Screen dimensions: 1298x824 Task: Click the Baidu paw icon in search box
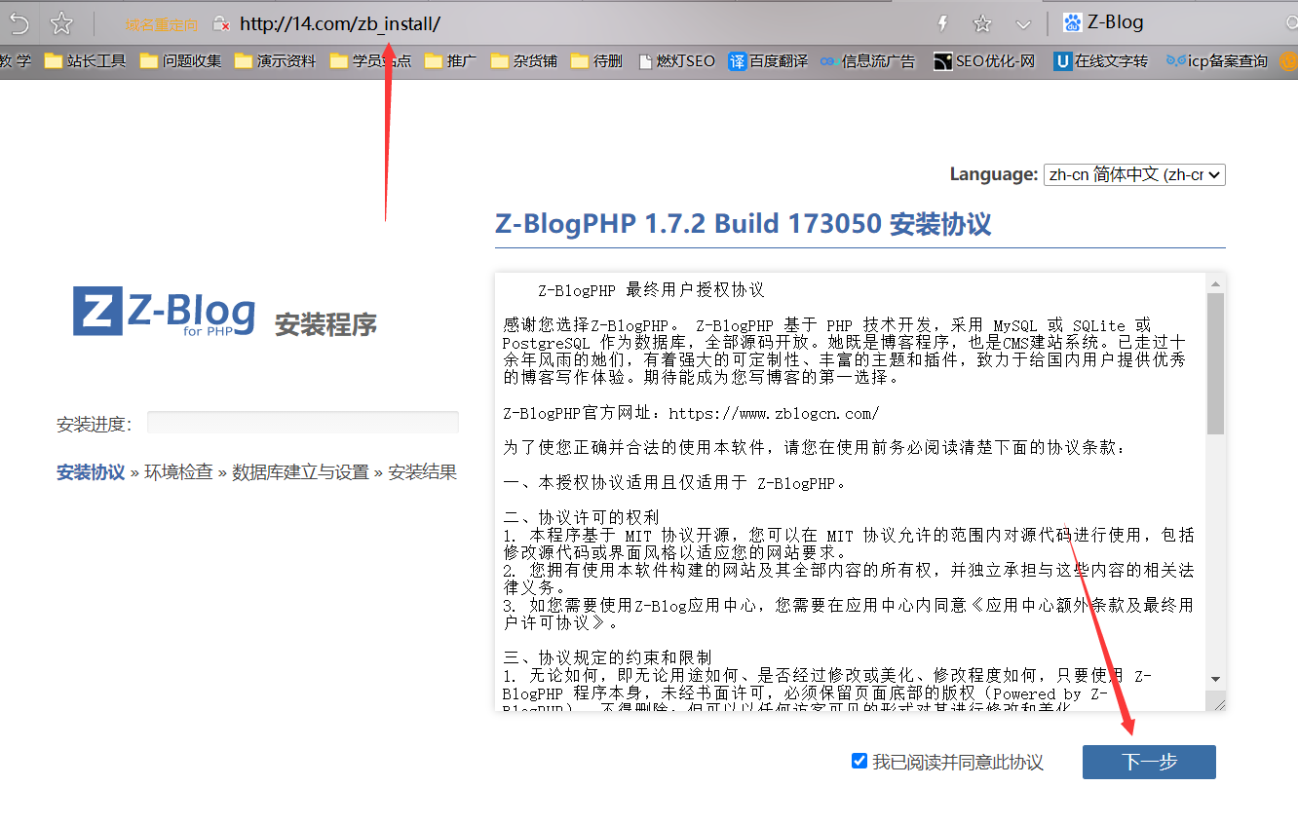[x=1072, y=22]
